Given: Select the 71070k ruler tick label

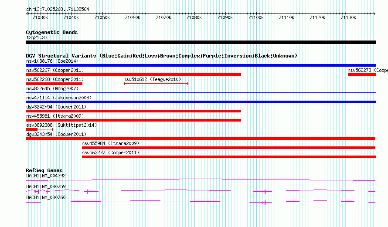Looking at the screenshot, I should point(163,17).
